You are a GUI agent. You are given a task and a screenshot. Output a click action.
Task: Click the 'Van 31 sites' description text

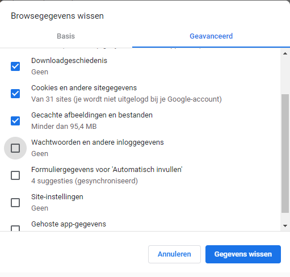pyautogui.click(x=127, y=99)
